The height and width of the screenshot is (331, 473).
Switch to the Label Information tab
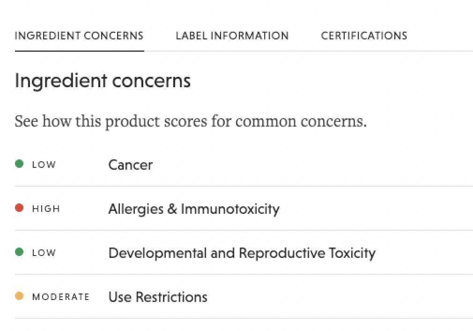pos(232,36)
